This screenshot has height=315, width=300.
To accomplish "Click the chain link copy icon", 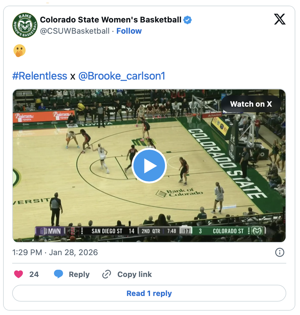I will coord(107,274).
